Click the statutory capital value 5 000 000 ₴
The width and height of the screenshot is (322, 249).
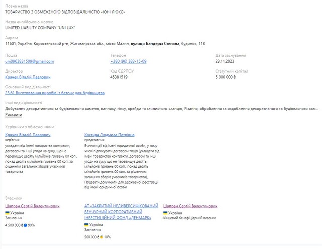coord(225,77)
